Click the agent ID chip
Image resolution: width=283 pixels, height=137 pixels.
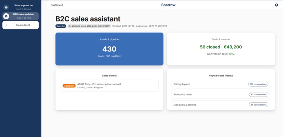click(89, 26)
